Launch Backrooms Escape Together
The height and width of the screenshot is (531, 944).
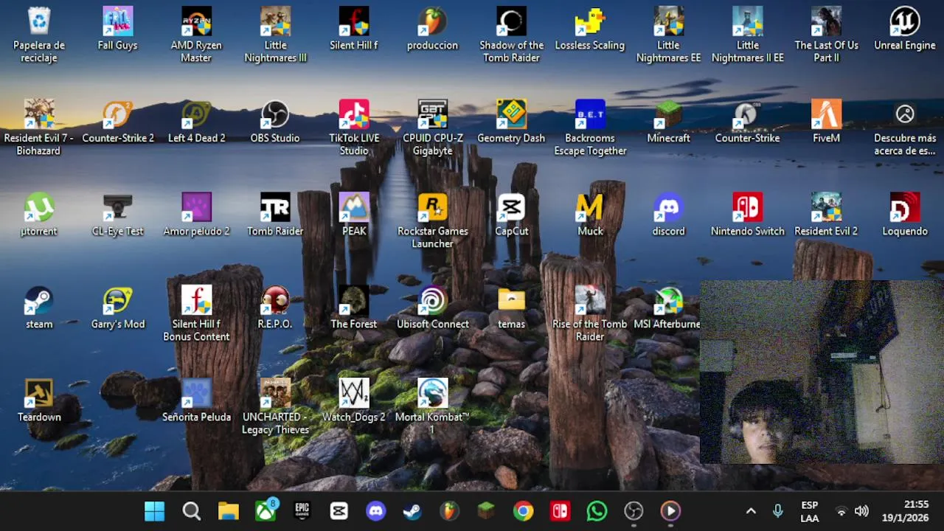click(590, 128)
